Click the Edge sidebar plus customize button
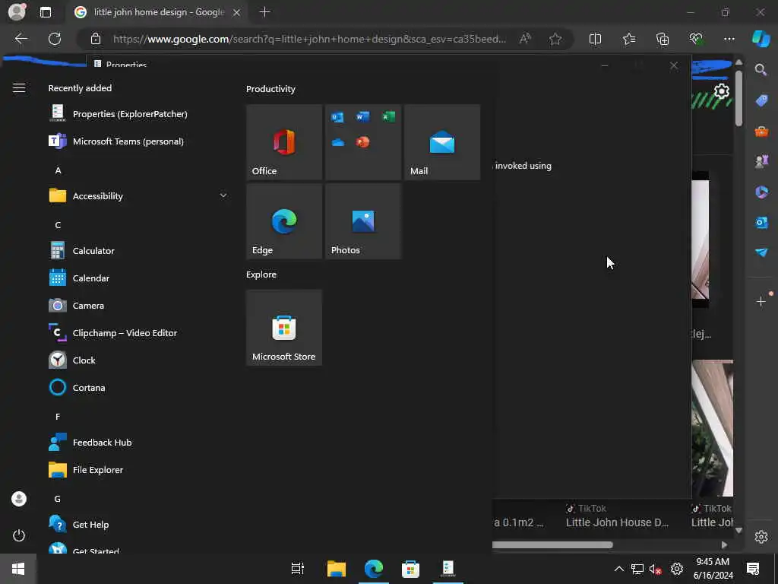Viewport: 778px width, 584px height. (x=761, y=301)
